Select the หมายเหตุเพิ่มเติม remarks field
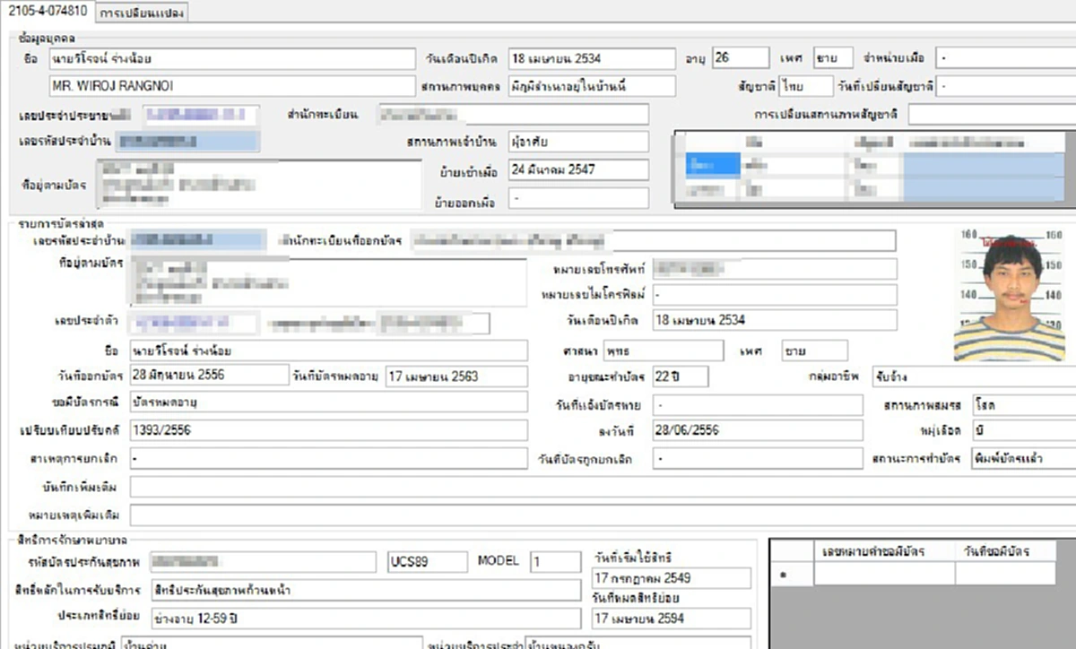The height and width of the screenshot is (649, 1076). 603,515
